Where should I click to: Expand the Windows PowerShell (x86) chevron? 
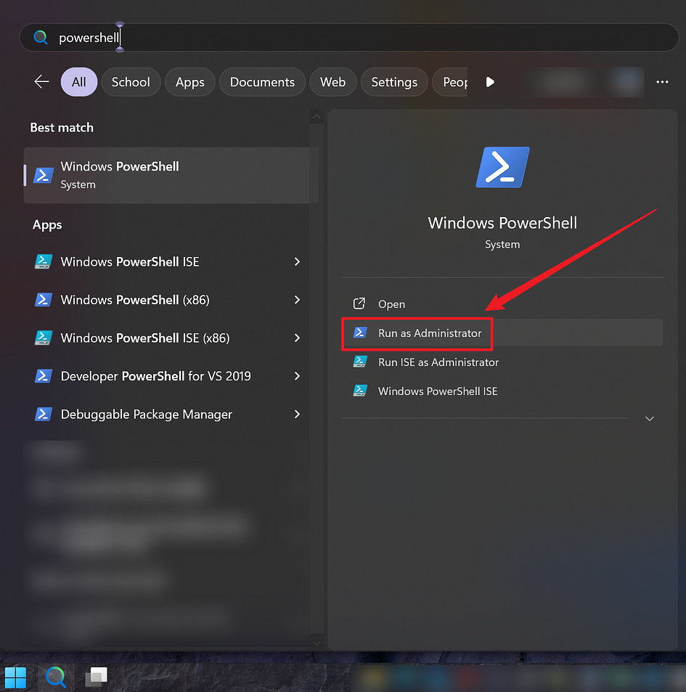click(x=298, y=300)
